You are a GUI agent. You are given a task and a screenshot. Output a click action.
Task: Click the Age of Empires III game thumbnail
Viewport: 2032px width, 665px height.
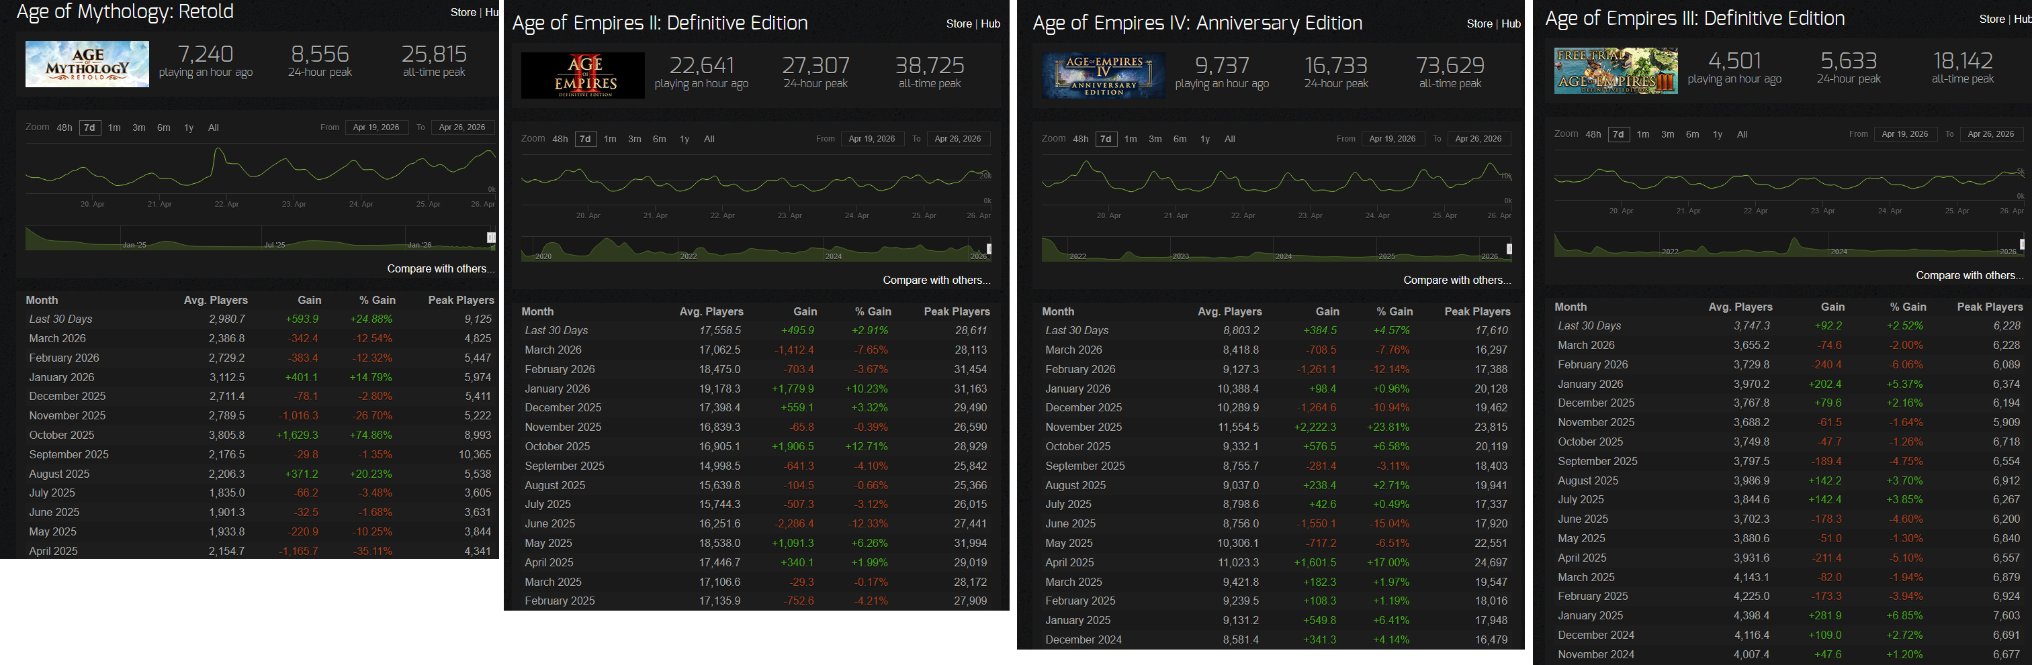(x=1616, y=71)
